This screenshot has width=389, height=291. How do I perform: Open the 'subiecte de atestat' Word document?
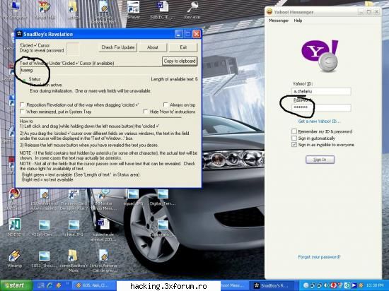click(x=103, y=230)
